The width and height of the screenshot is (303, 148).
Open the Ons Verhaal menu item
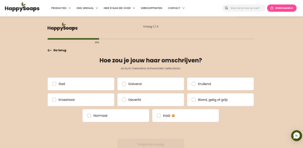pos(85,8)
